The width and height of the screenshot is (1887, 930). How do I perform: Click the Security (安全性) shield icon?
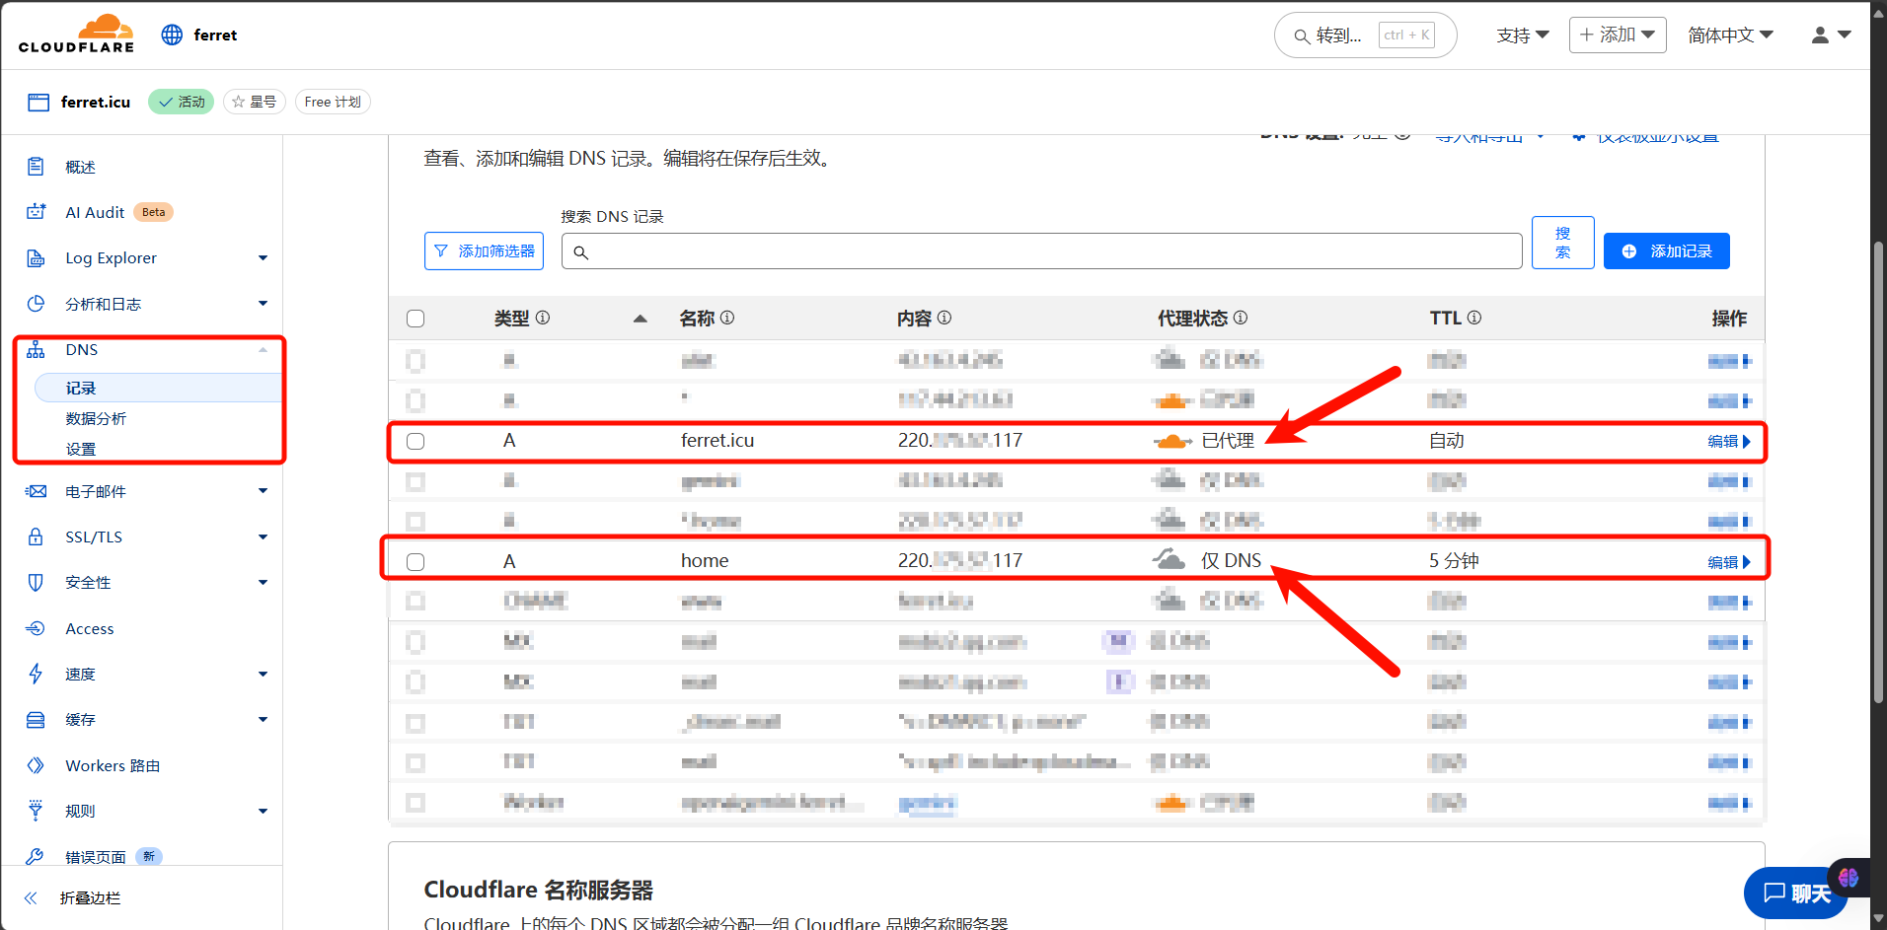[36, 583]
